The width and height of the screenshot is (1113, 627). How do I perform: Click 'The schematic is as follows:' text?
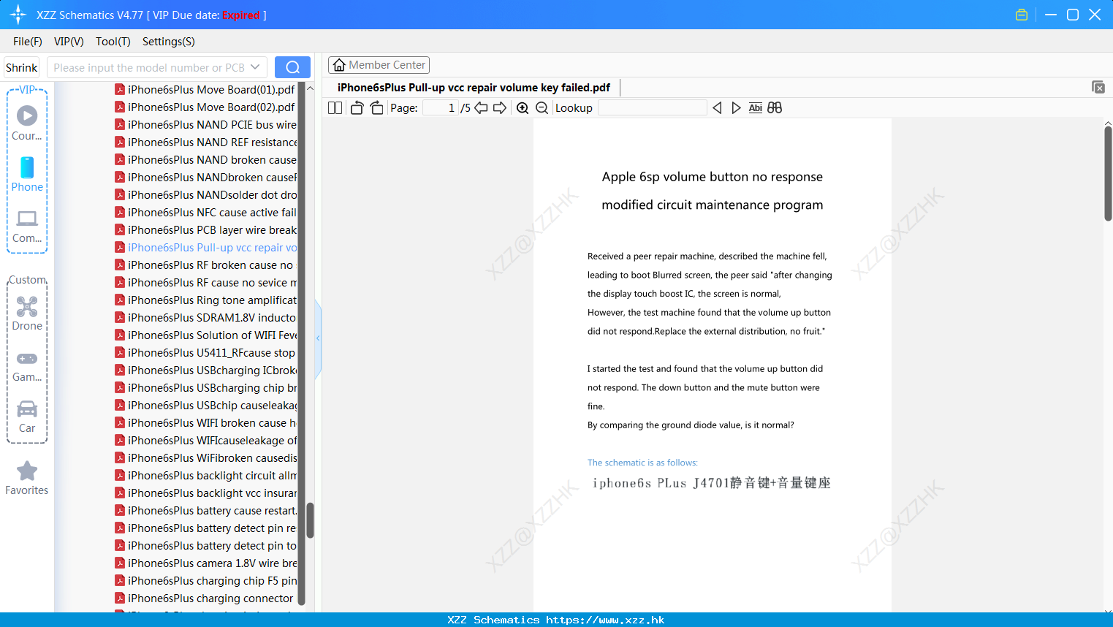coord(642,463)
